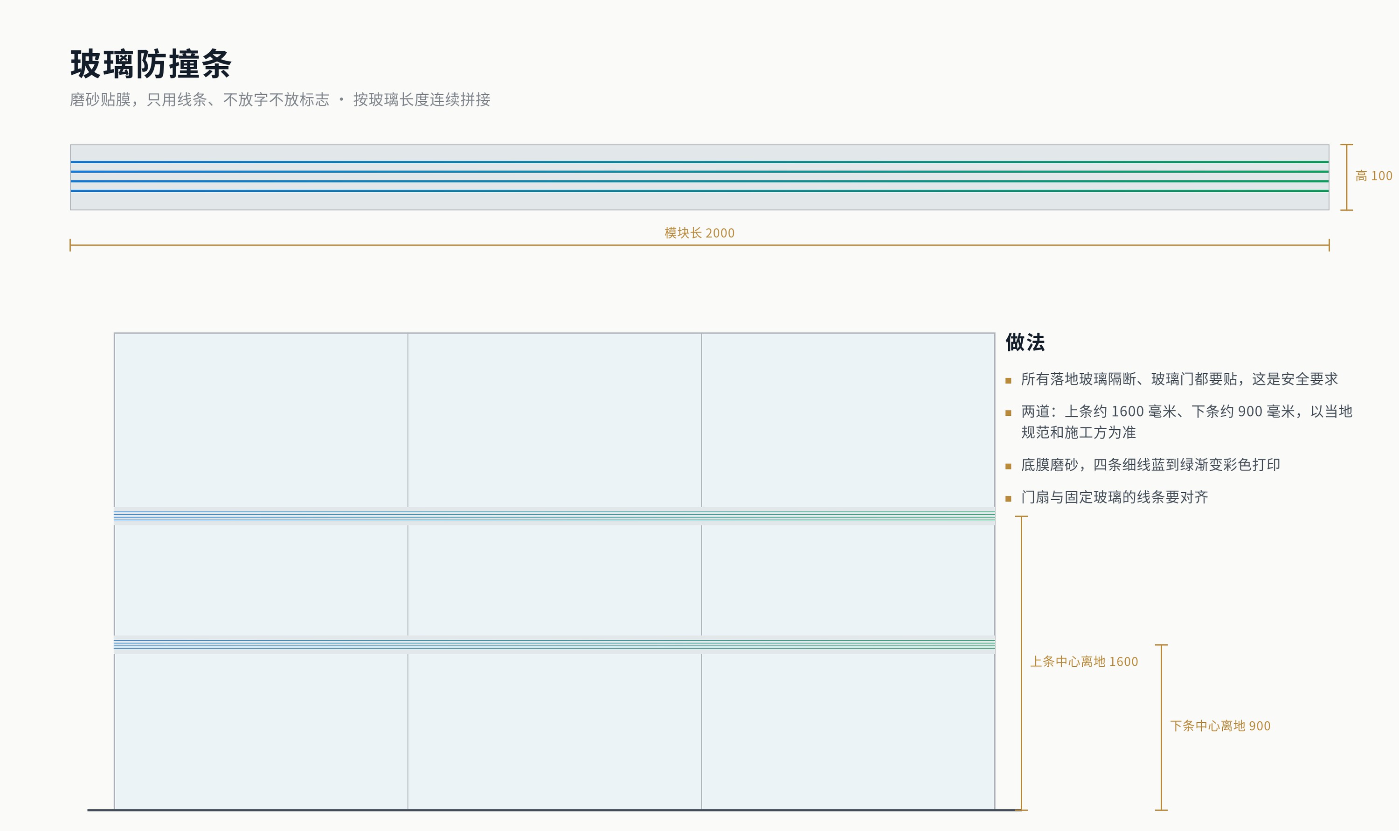The height and width of the screenshot is (831, 1399).
Task: Click the subtitle text 按玻璃长度连续拼接
Action: pyautogui.click(x=422, y=100)
